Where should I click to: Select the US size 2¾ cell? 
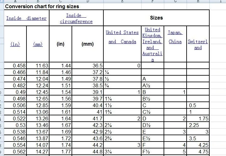coord(122,138)
